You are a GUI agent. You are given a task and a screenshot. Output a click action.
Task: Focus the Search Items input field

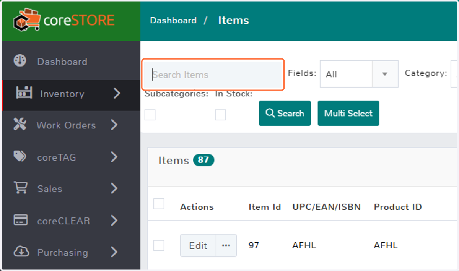pyautogui.click(x=213, y=75)
